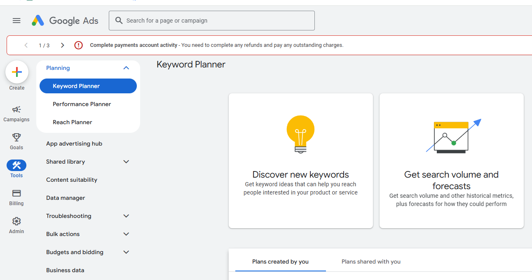532x280 pixels.
Task: Click the Google Ads logo
Action: (x=65, y=21)
